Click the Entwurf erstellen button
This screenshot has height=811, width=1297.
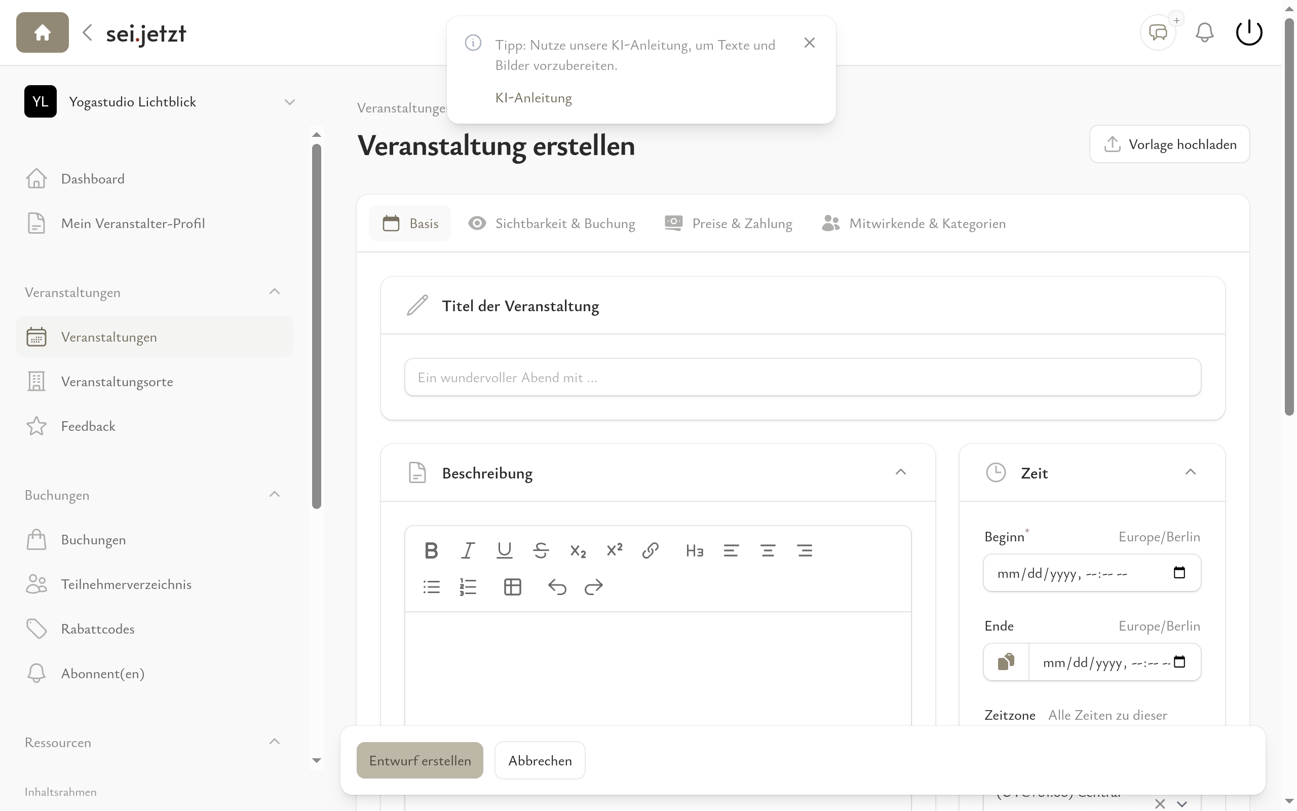[419, 760]
